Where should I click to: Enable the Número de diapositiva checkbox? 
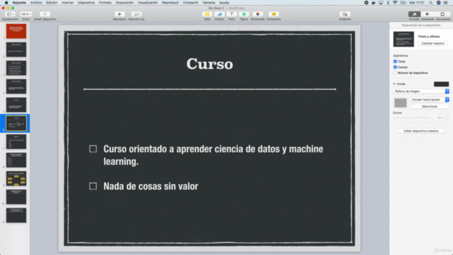point(395,73)
